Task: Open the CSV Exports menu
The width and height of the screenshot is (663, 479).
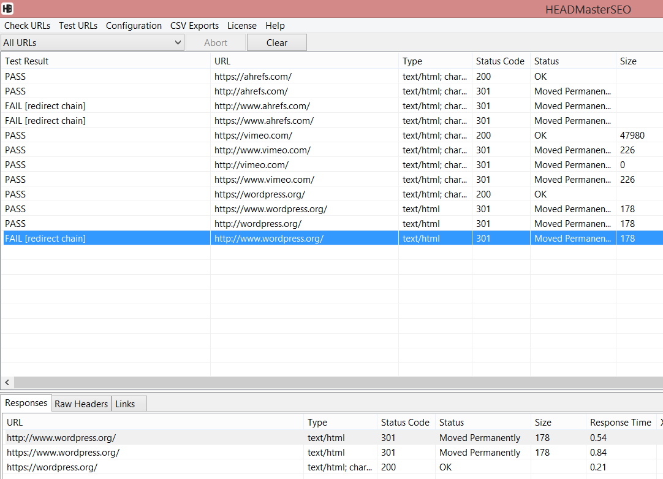Action: (x=194, y=26)
